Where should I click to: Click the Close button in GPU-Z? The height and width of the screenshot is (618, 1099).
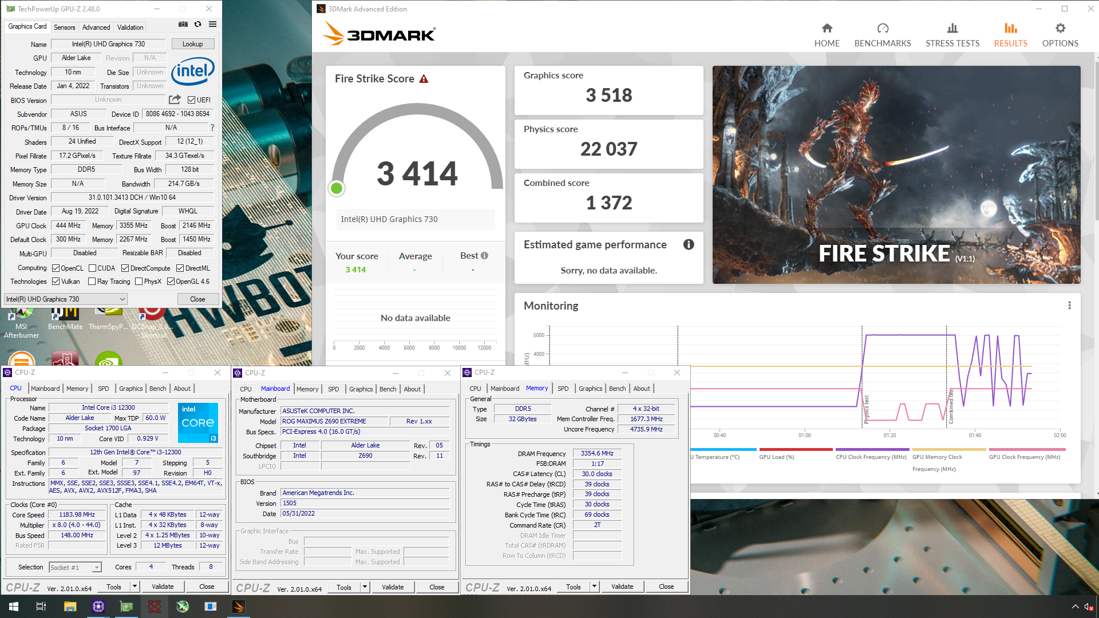(x=197, y=299)
